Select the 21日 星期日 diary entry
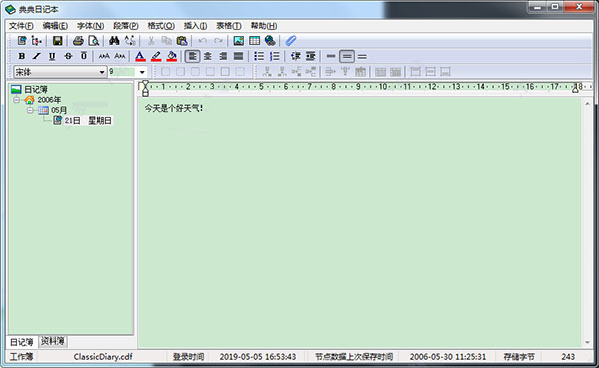 [88, 121]
